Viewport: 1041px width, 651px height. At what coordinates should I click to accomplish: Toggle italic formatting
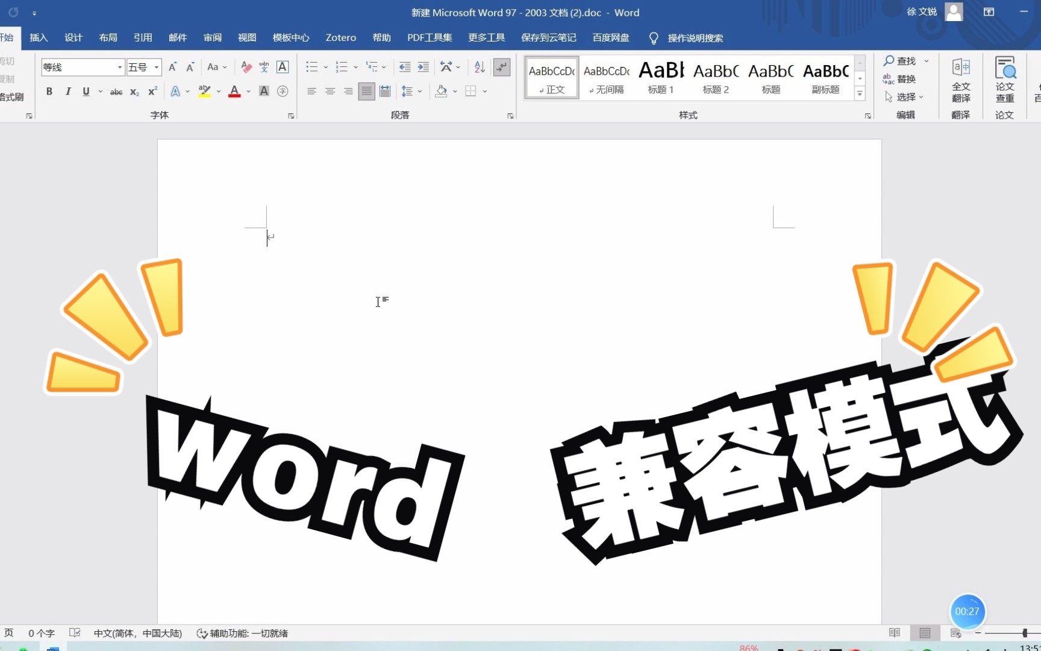tap(68, 92)
